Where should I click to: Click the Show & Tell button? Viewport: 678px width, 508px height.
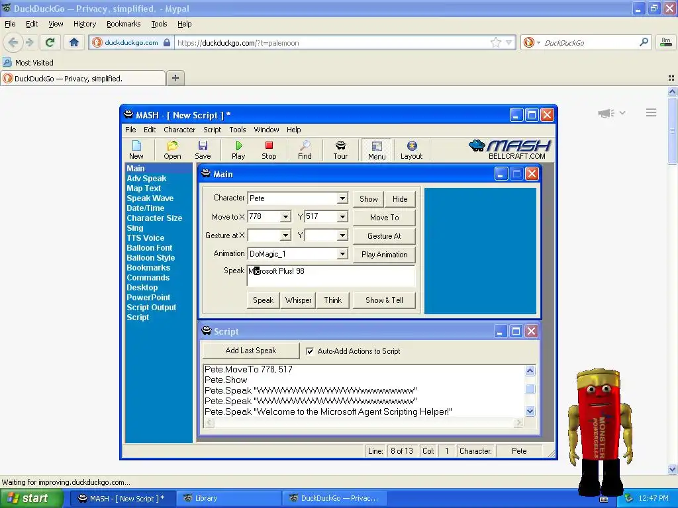click(x=385, y=300)
